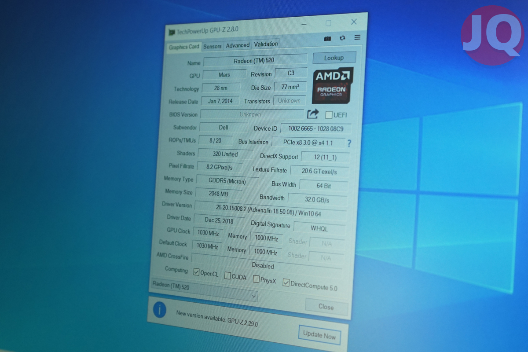Click the 'Computing' label text
Screen dimensions: 528x352
(176, 269)
